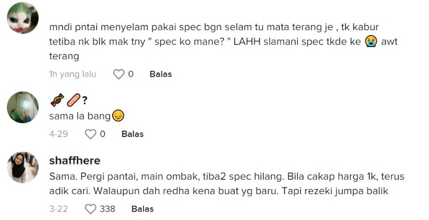Reply to the snorkeling spec comment via Balas
This screenshot has width=429, height=220.
coord(161,75)
